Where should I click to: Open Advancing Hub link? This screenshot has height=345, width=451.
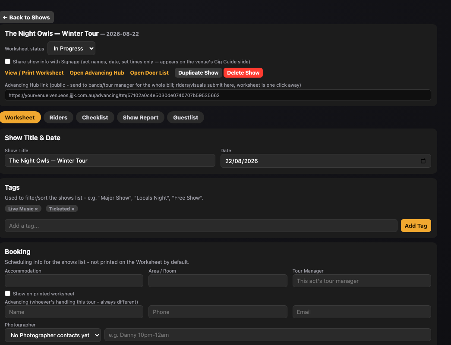pyautogui.click(x=97, y=73)
